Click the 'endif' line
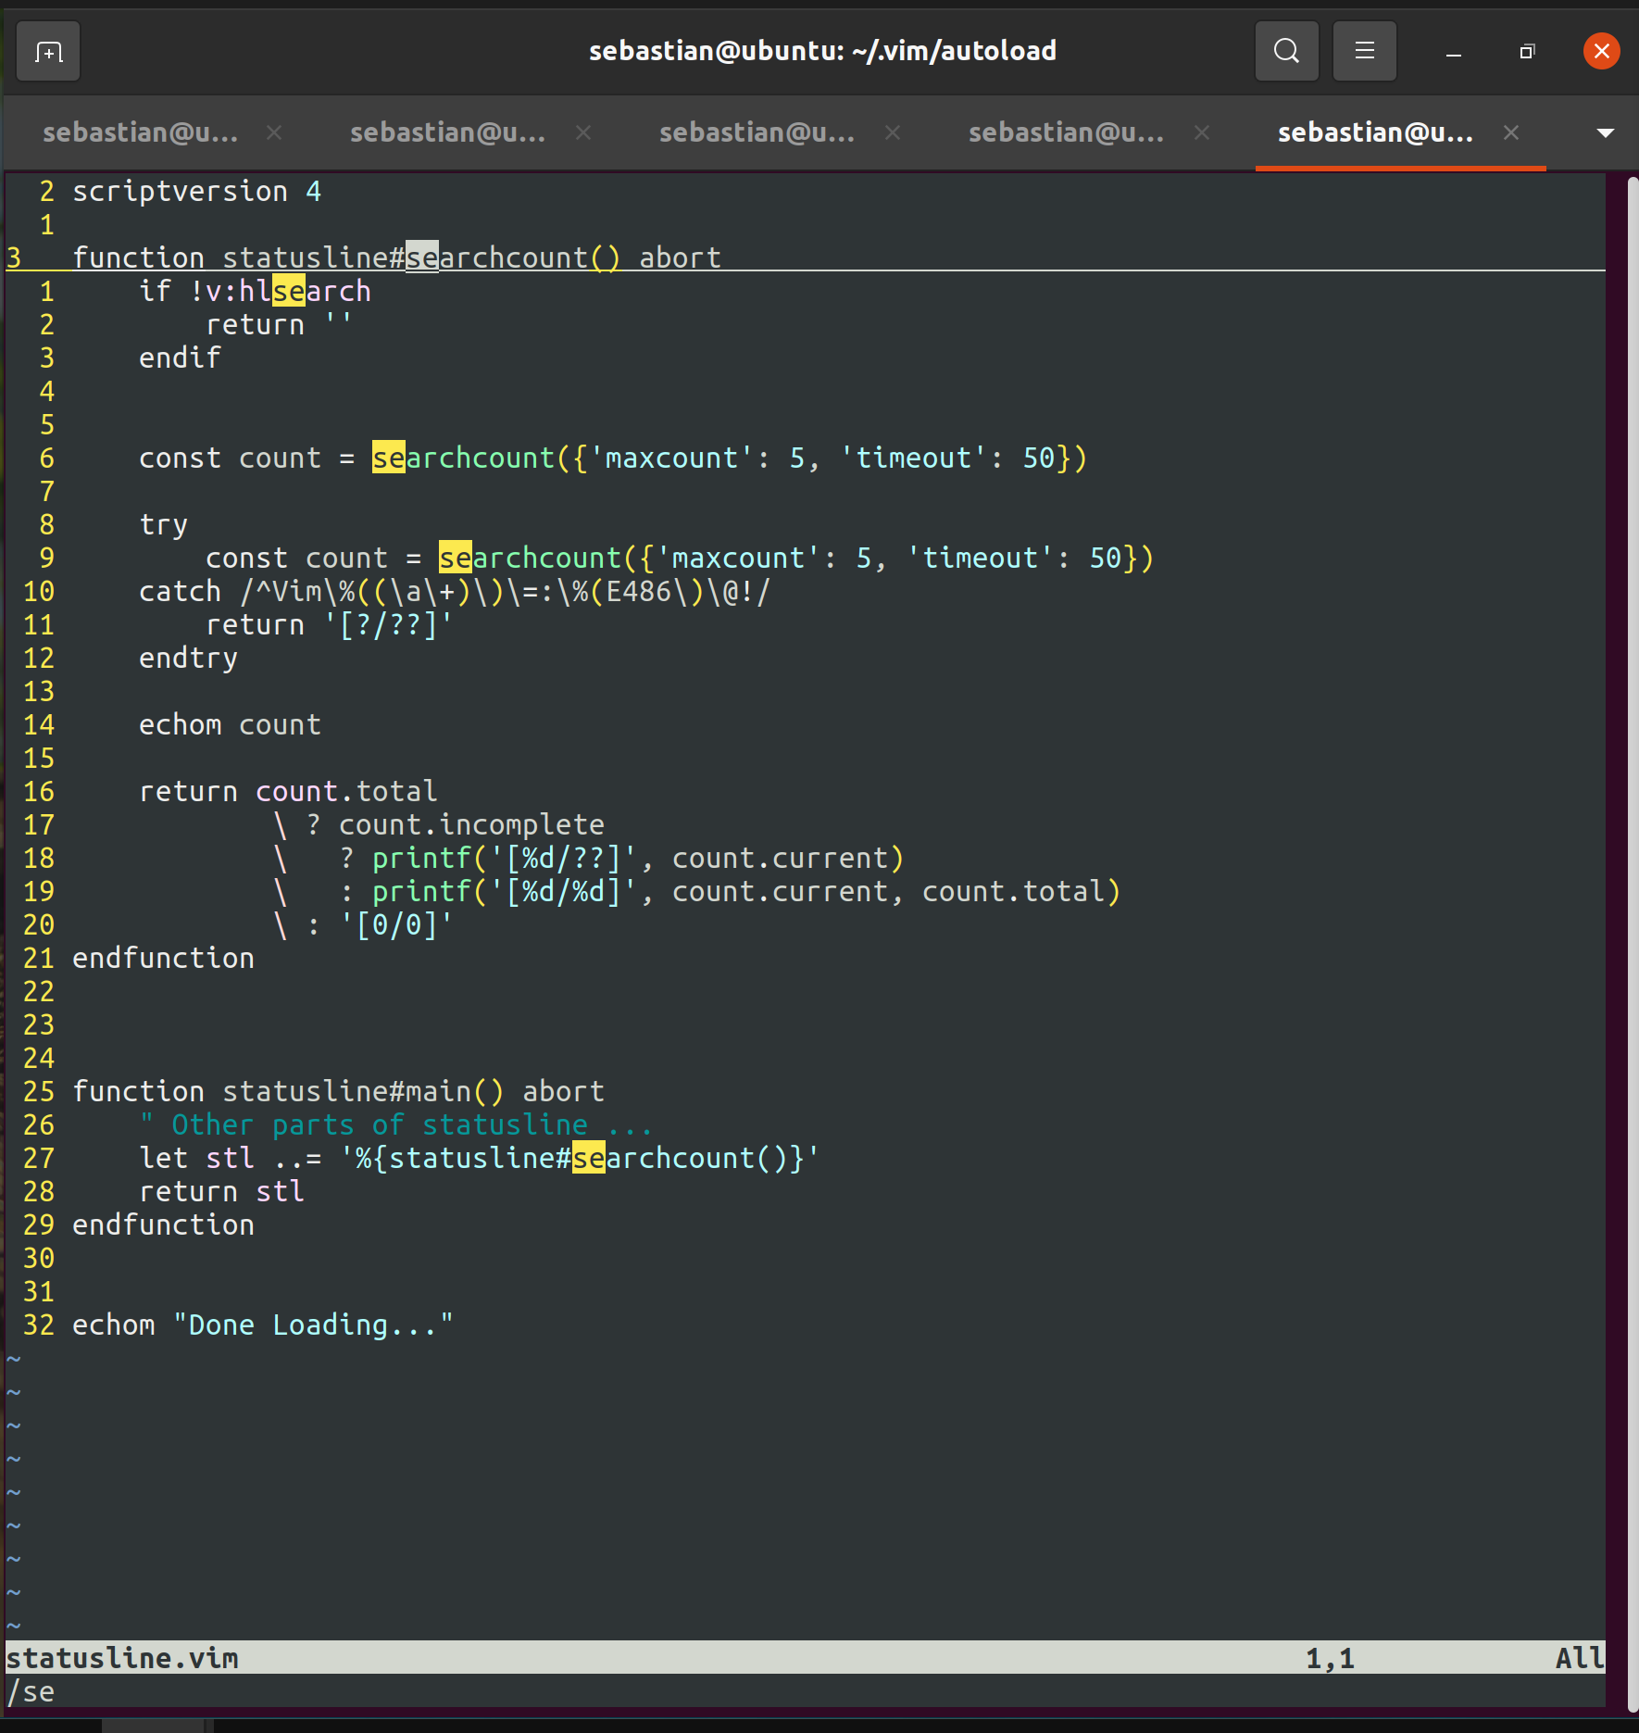The image size is (1639, 1733). point(180,358)
